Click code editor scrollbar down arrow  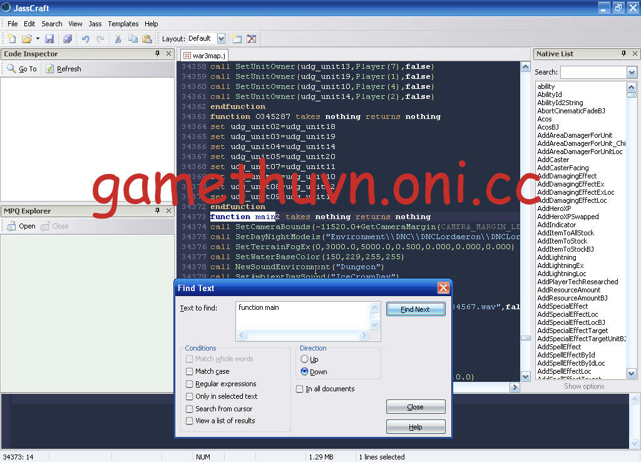(526, 377)
